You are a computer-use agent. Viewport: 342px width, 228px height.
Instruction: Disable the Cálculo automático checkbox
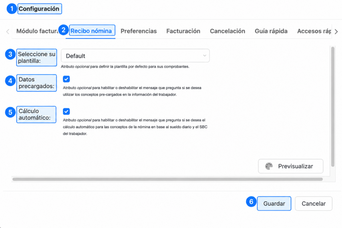point(66,111)
